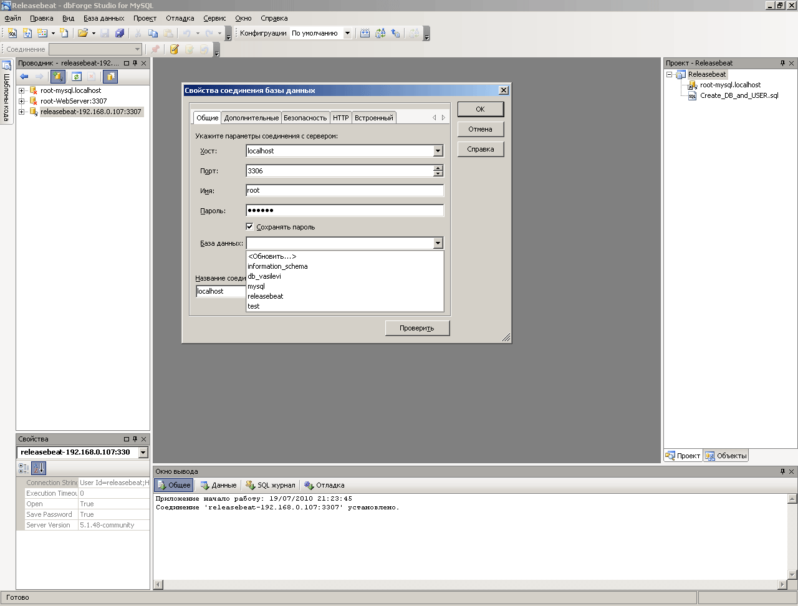The image size is (798, 606).
Task: Expand the releasebeat-192.168.0.107:3307 node
Action: pos(22,112)
